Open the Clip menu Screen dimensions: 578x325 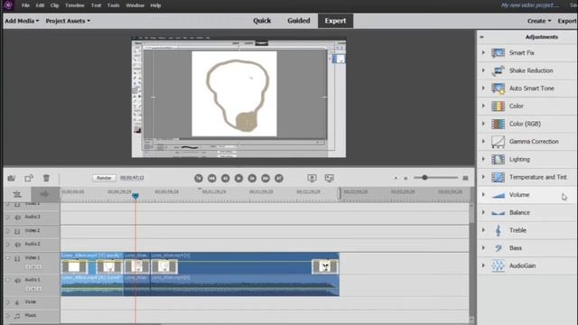pyautogui.click(x=54, y=5)
